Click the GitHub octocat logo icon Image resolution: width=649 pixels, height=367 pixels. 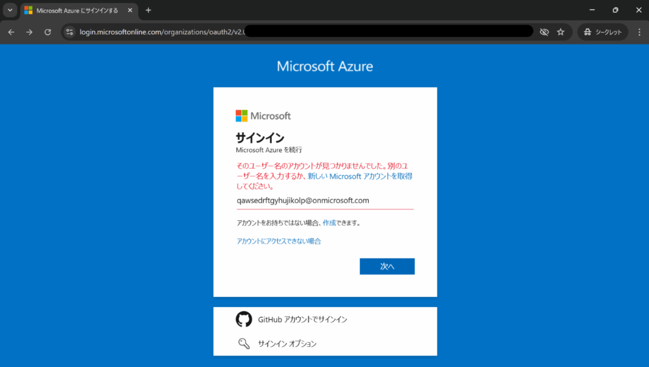click(244, 320)
